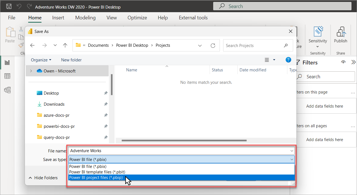Click the save icon in the title bar

click(x=8, y=6)
